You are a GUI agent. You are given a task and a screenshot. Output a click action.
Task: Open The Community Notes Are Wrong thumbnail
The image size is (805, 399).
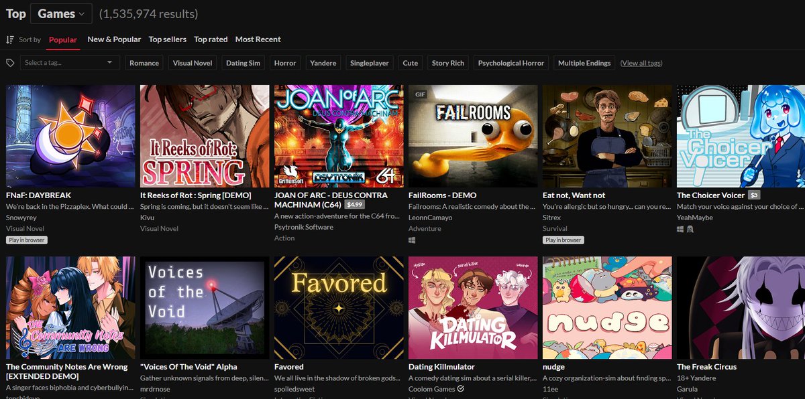(70, 307)
